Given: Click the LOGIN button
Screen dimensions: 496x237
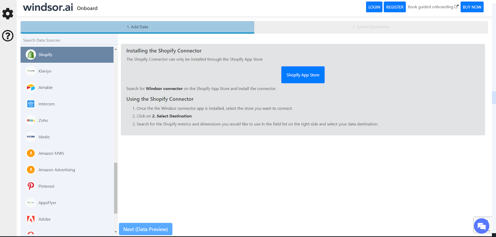Looking at the screenshot, I should [x=374, y=7].
